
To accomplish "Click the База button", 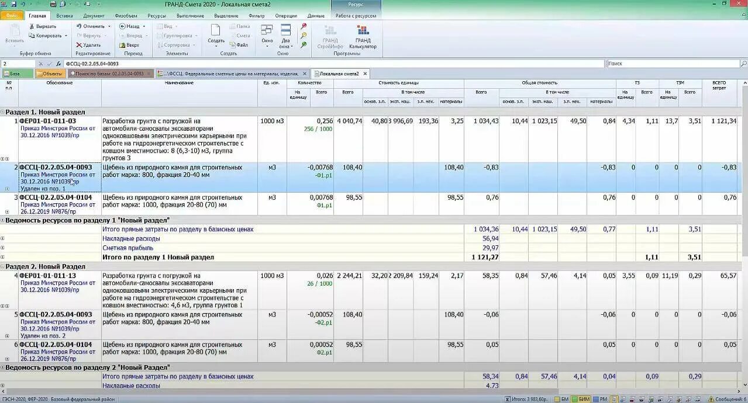I will [x=17, y=74].
